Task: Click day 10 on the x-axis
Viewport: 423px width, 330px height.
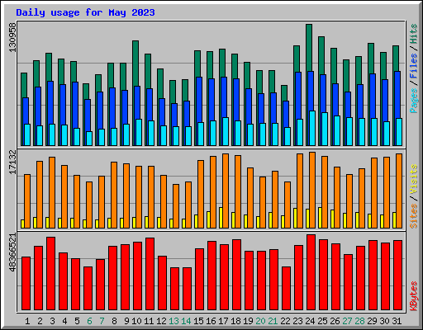Action: [136, 321]
